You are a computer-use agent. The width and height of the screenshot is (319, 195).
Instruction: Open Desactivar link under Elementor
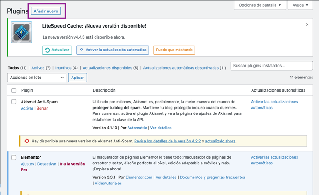click(47, 164)
